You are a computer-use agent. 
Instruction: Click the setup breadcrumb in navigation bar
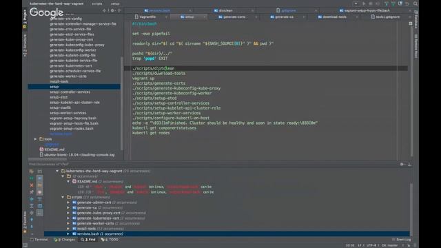coord(115,3)
